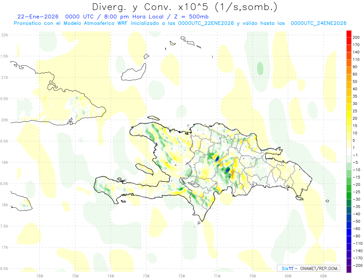Click the color scale value -40
Screen dimensions: 363x280
[356, 214]
